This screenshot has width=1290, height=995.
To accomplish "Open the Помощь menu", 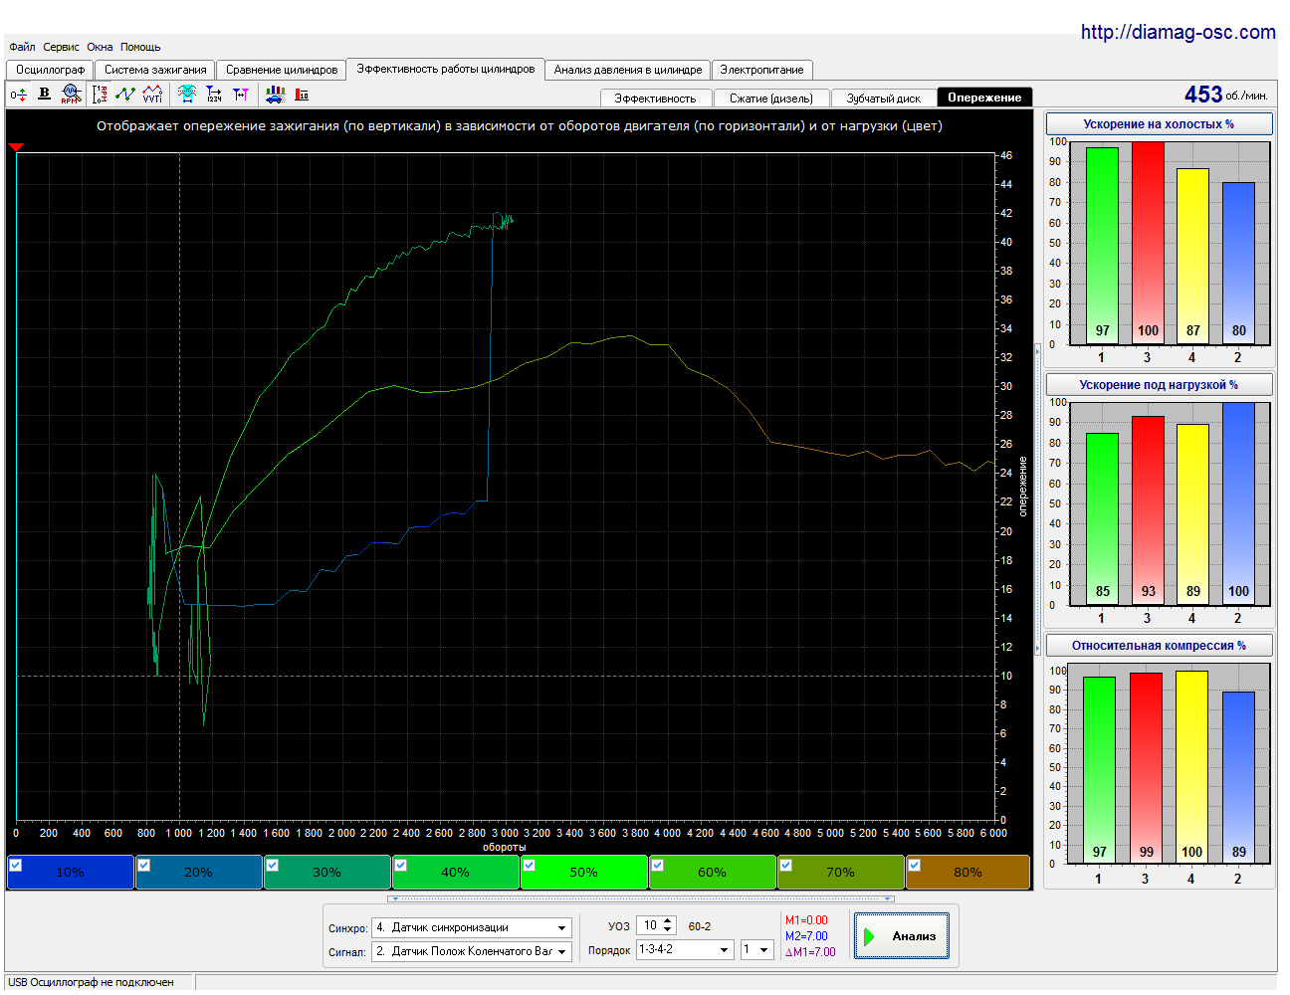I will tap(140, 47).
